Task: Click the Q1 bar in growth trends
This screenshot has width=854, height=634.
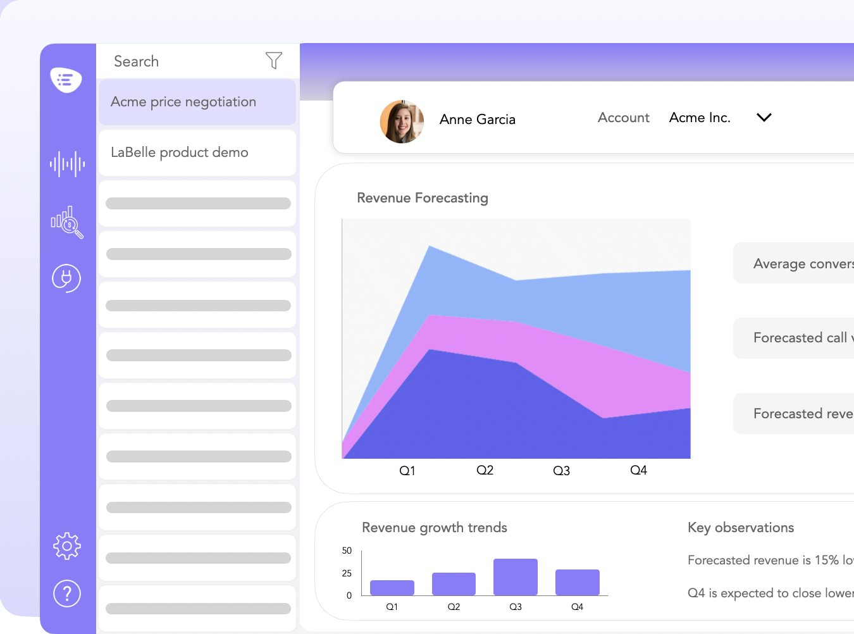Action: click(x=392, y=588)
